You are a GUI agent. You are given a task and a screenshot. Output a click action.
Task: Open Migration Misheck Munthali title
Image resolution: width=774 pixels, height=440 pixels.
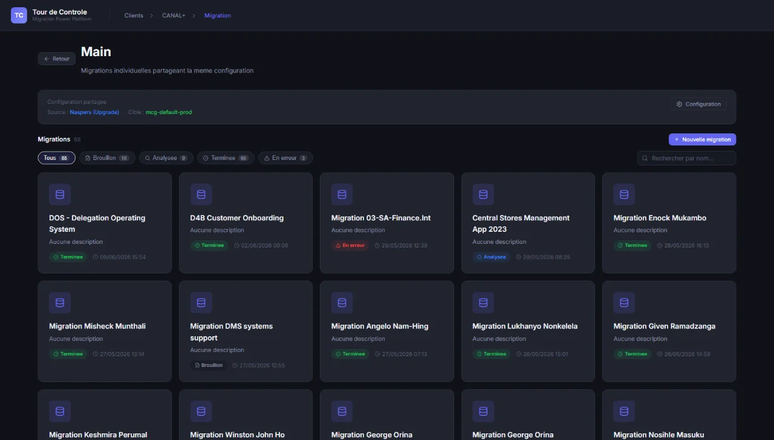tap(97, 326)
